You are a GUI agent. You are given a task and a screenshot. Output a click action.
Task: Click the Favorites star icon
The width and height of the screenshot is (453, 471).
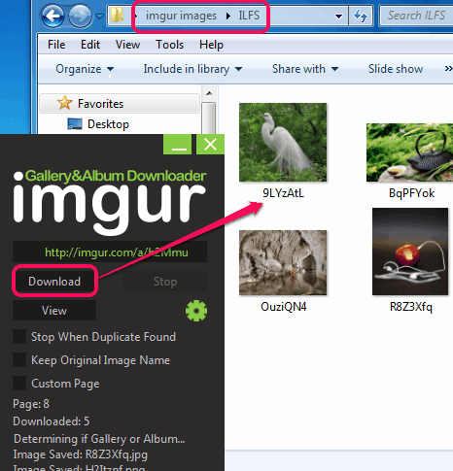pyautogui.click(x=65, y=103)
